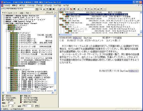
Task: Click the hollow up triangle toolbar icon
Action: 92,9
